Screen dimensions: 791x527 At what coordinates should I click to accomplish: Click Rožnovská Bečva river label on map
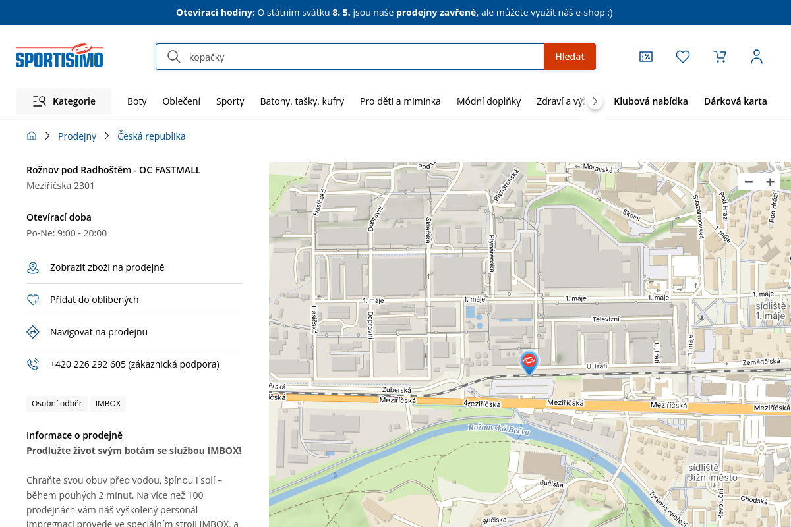pos(499,430)
